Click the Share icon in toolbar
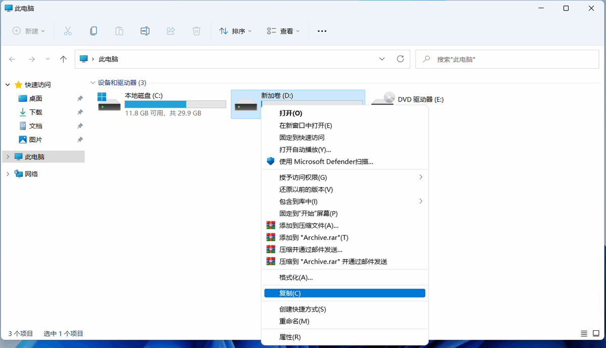The width and height of the screenshot is (606, 348). point(171,31)
